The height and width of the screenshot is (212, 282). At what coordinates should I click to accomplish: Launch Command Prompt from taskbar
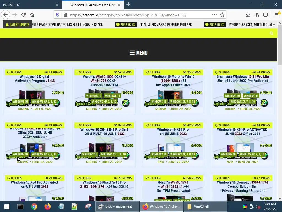click(20, 206)
